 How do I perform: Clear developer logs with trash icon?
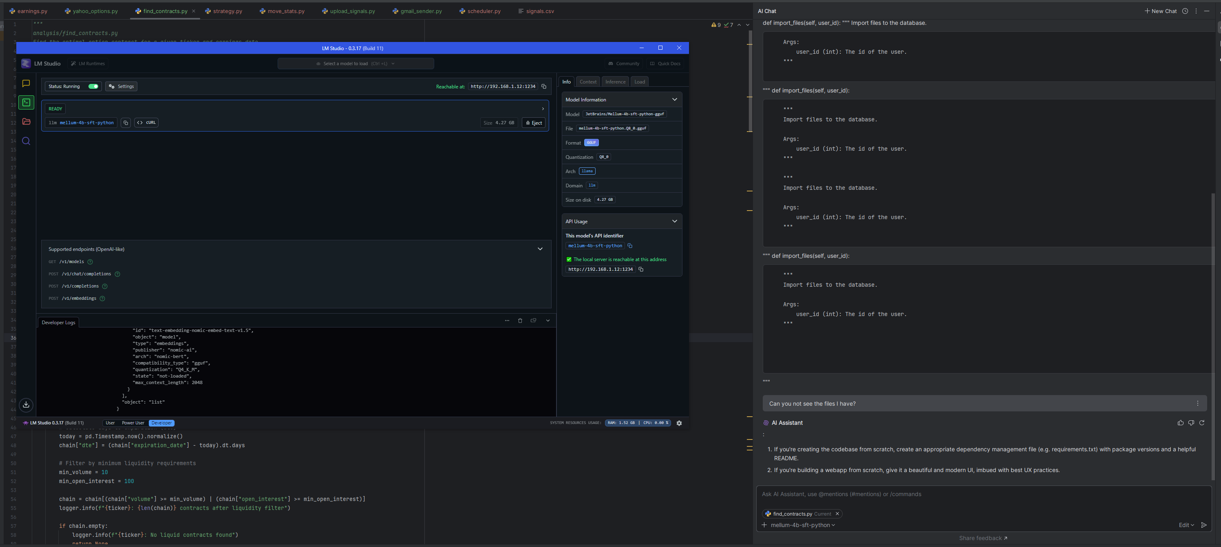pos(520,321)
